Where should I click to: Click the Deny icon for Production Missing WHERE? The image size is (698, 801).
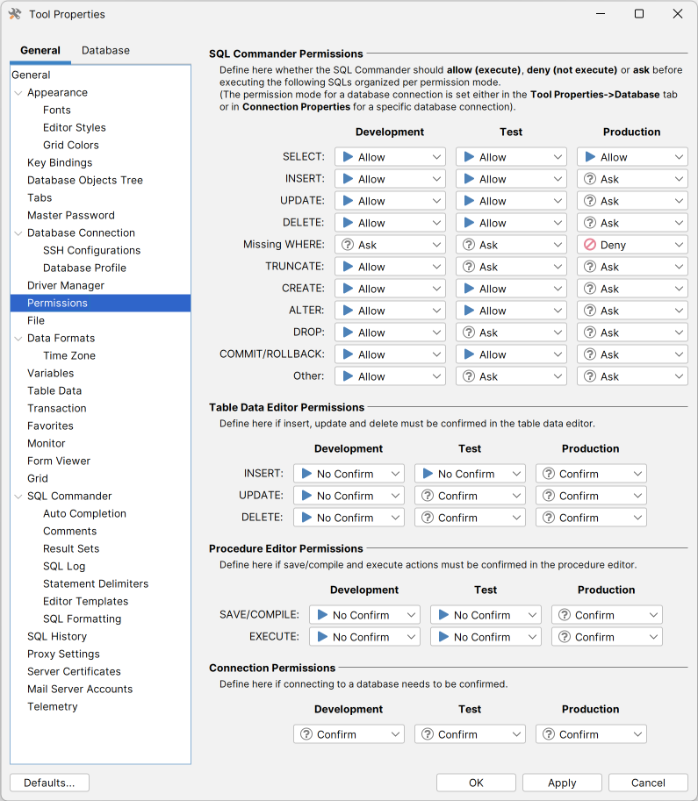click(590, 245)
